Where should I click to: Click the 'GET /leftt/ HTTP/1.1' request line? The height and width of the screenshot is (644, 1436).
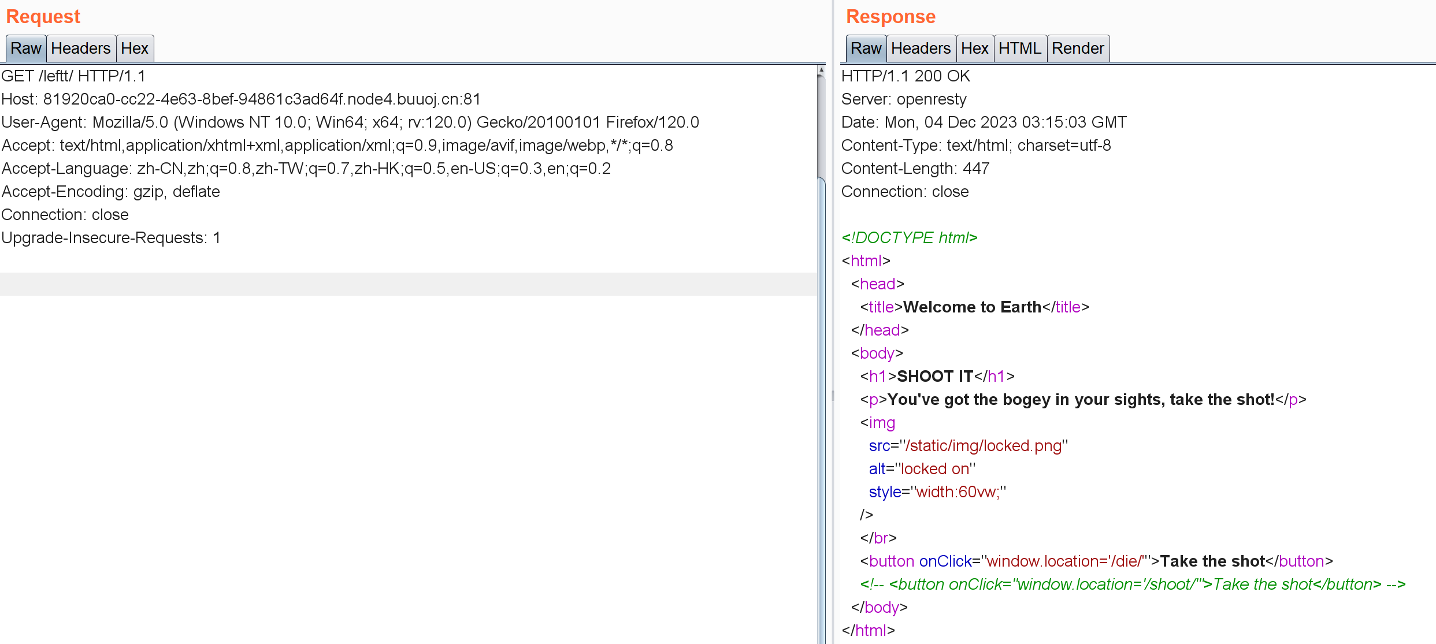[73, 76]
